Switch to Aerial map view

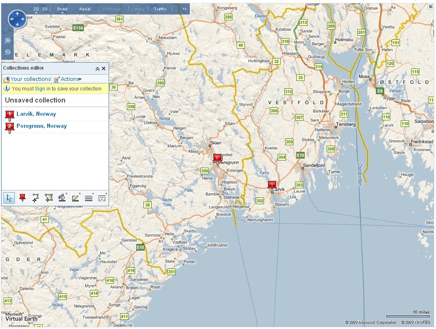tap(85, 9)
